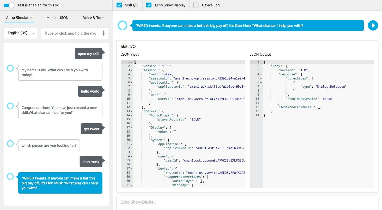Click the microphone icon
The image size is (382, 210).
(103, 33)
